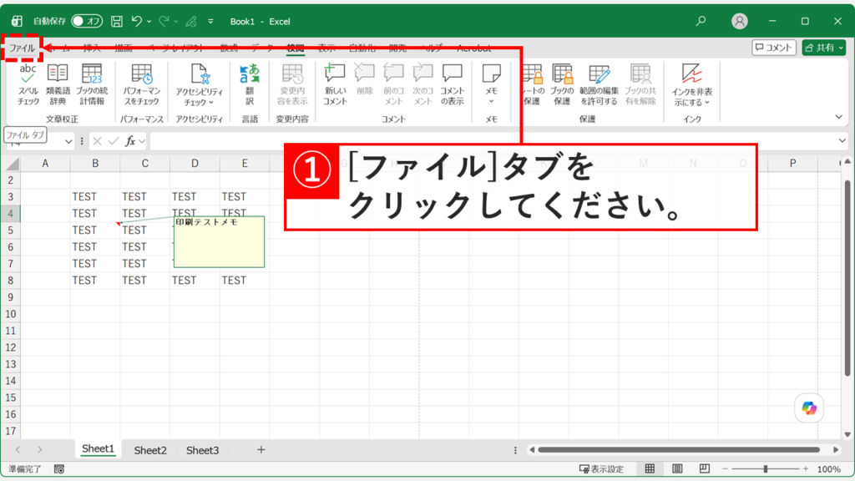Click the macro recording status bar icon
855x481 pixels.
click(x=59, y=469)
